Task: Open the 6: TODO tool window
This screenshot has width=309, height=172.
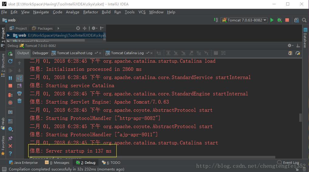Action: [111, 163]
